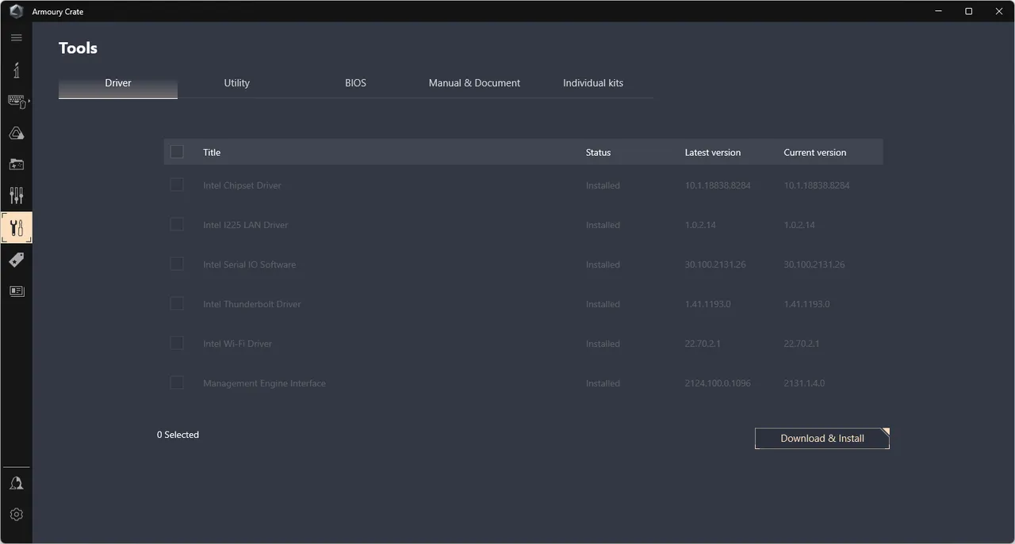Image resolution: width=1015 pixels, height=544 pixels.
Task: Select the Intel I225 LAN Driver title
Action: [246, 225]
